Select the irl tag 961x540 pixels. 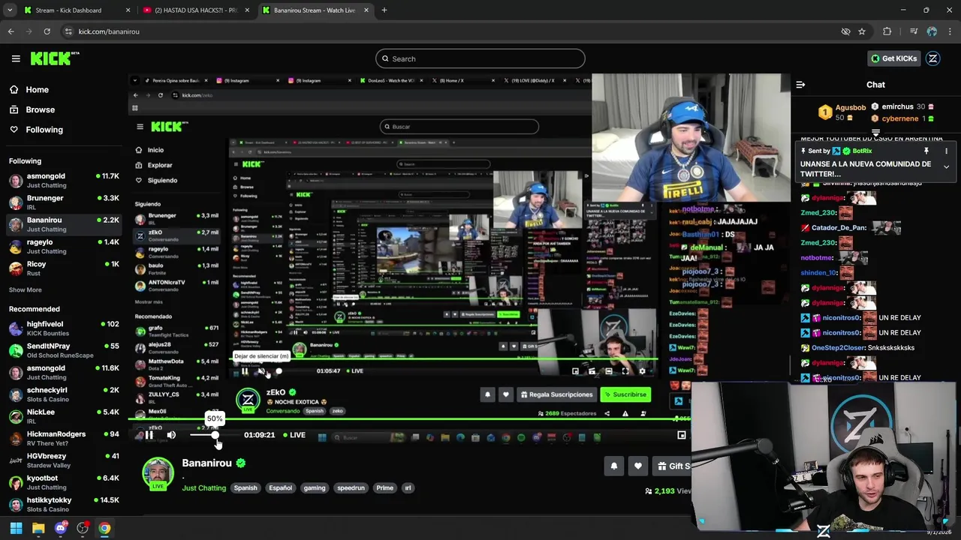408,488
